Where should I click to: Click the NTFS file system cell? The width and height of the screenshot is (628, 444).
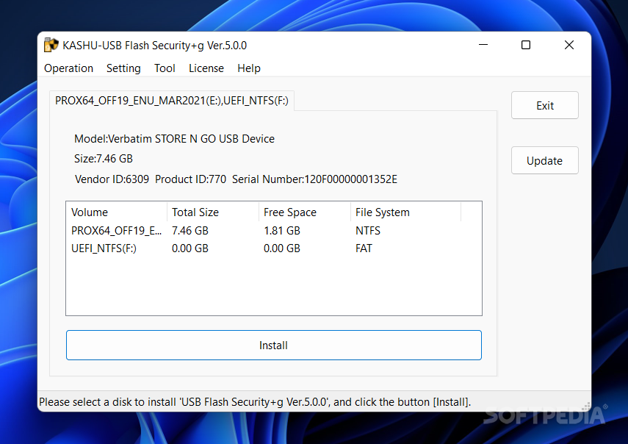tap(368, 231)
